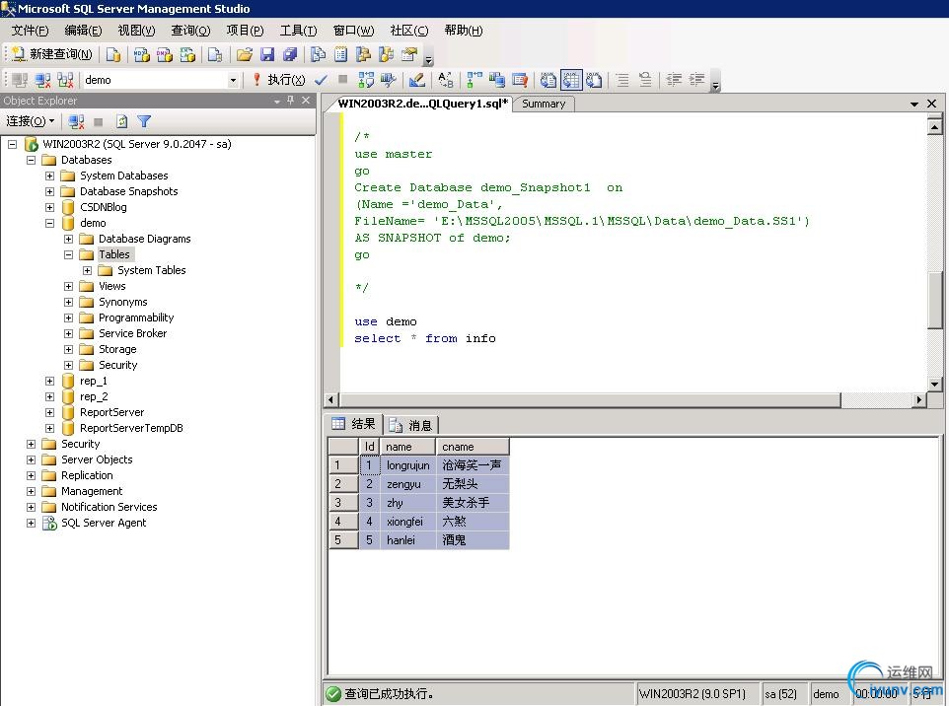Parse the query using the blue checkmark

pyautogui.click(x=321, y=80)
